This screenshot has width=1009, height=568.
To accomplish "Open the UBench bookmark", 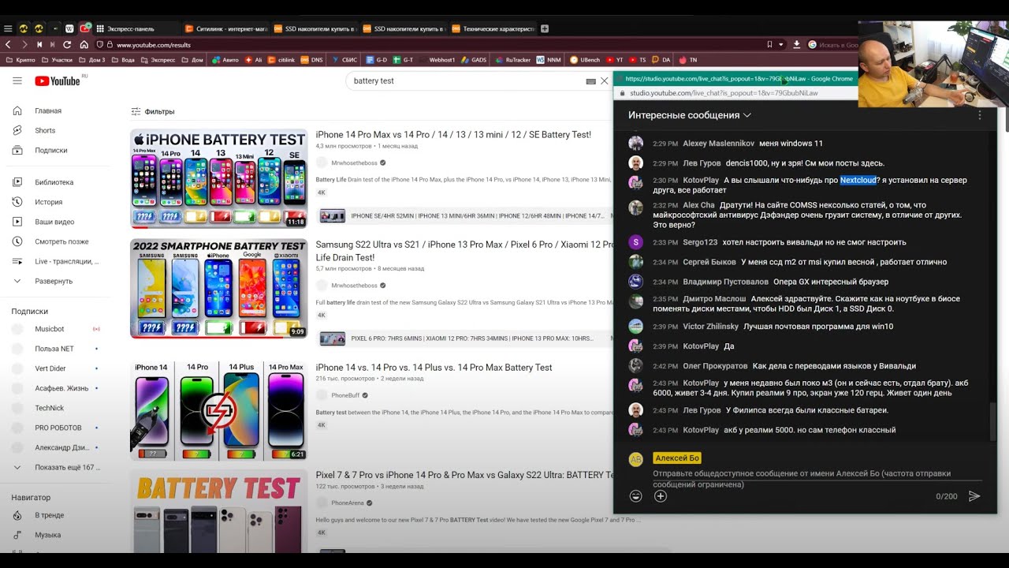I will coord(585,60).
